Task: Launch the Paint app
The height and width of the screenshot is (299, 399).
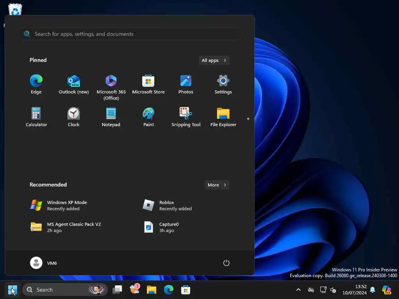Action: coord(148,117)
